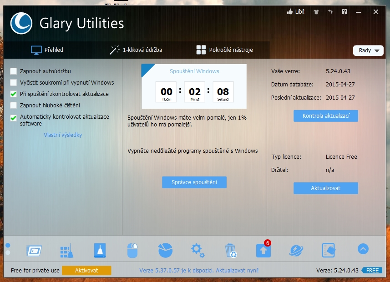Switch to the Přehled tab
Viewport: 390px width, 282px height.
point(47,50)
